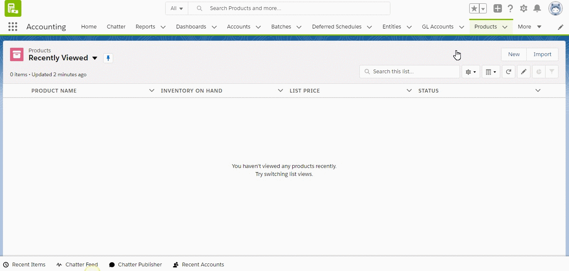Open the Setup gear icon
569x271 pixels.
click(x=523, y=8)
